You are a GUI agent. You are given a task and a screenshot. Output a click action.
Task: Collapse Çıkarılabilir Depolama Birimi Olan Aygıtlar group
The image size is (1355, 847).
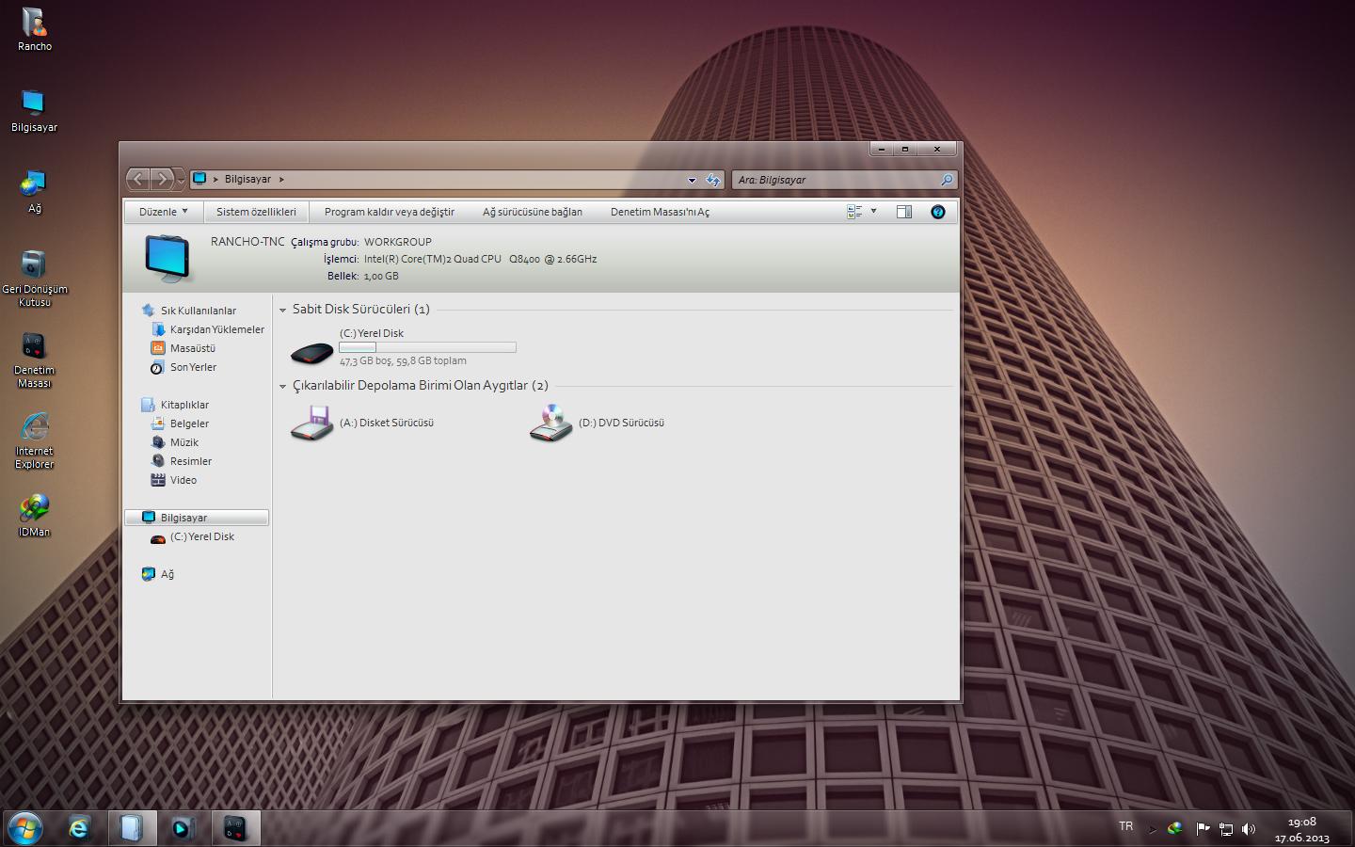point(282,386)
